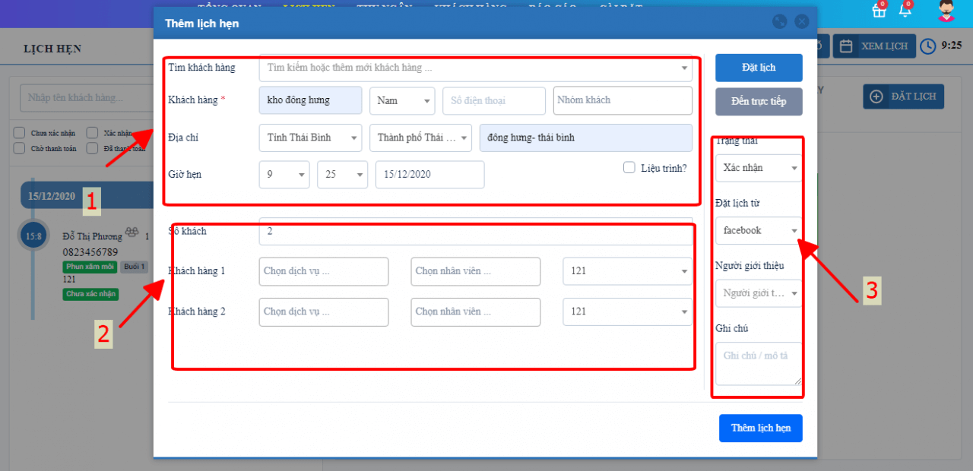Open the Xác nhận status dropdown
The height and width of the screenshot is (471, 973).
point(759,168)
